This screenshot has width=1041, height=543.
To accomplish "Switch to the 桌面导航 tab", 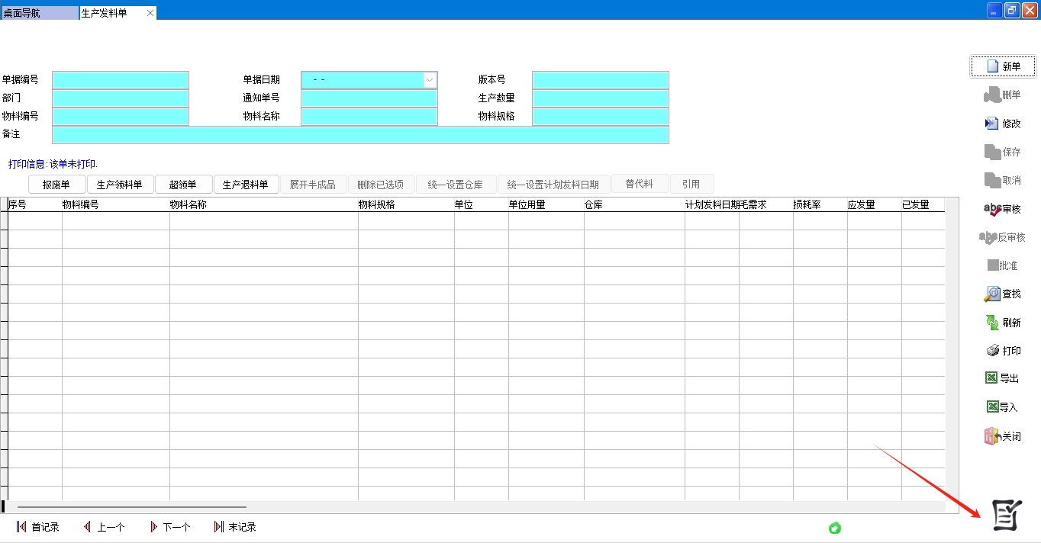I will (38, 13).
